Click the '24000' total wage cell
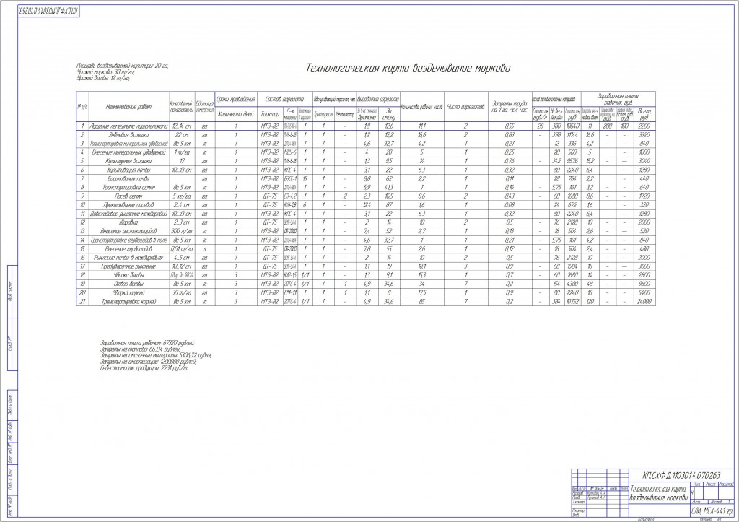The width and height of the screenshot is (739, 522). pos(644,302)
